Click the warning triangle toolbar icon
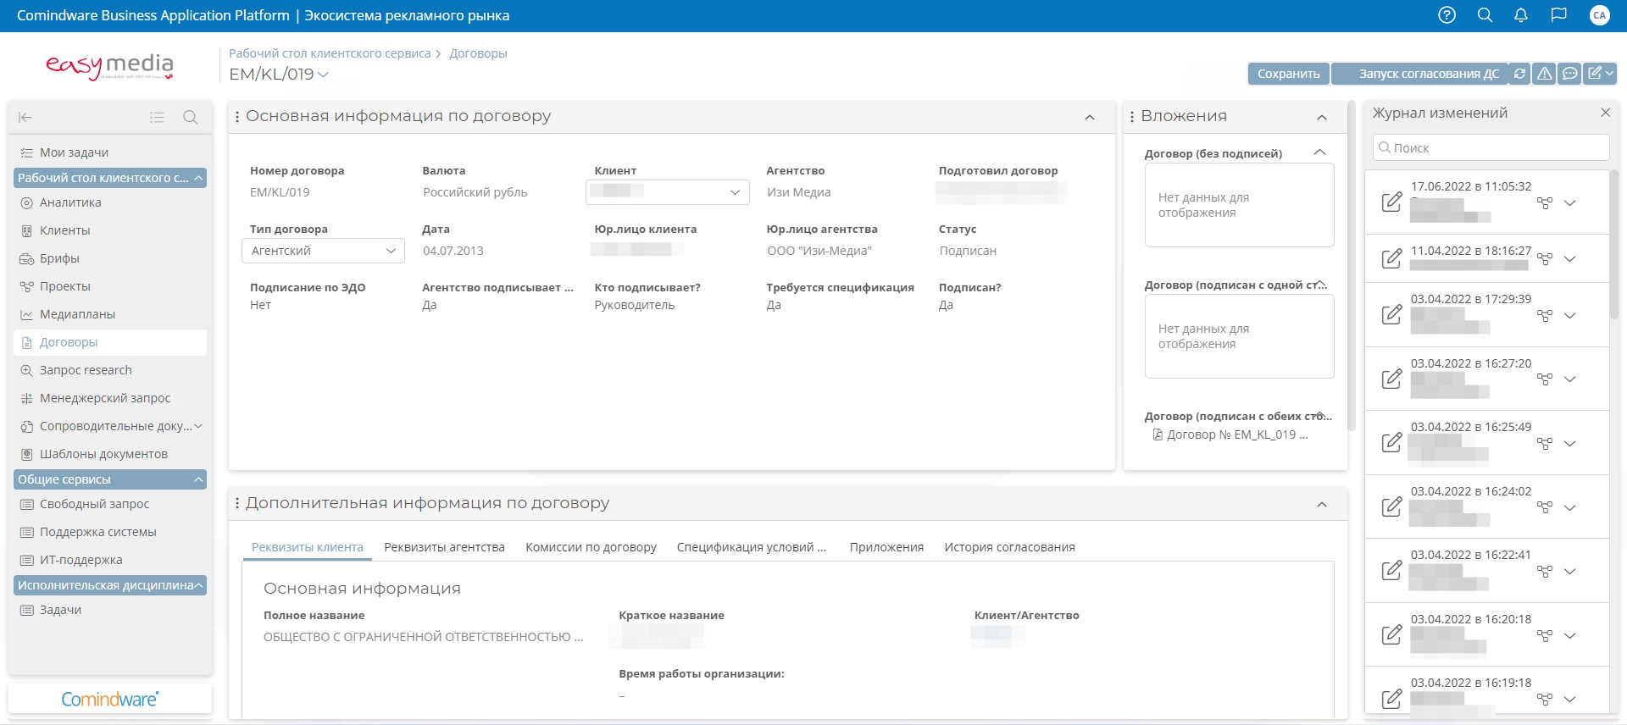 (x=1545, y=74)
